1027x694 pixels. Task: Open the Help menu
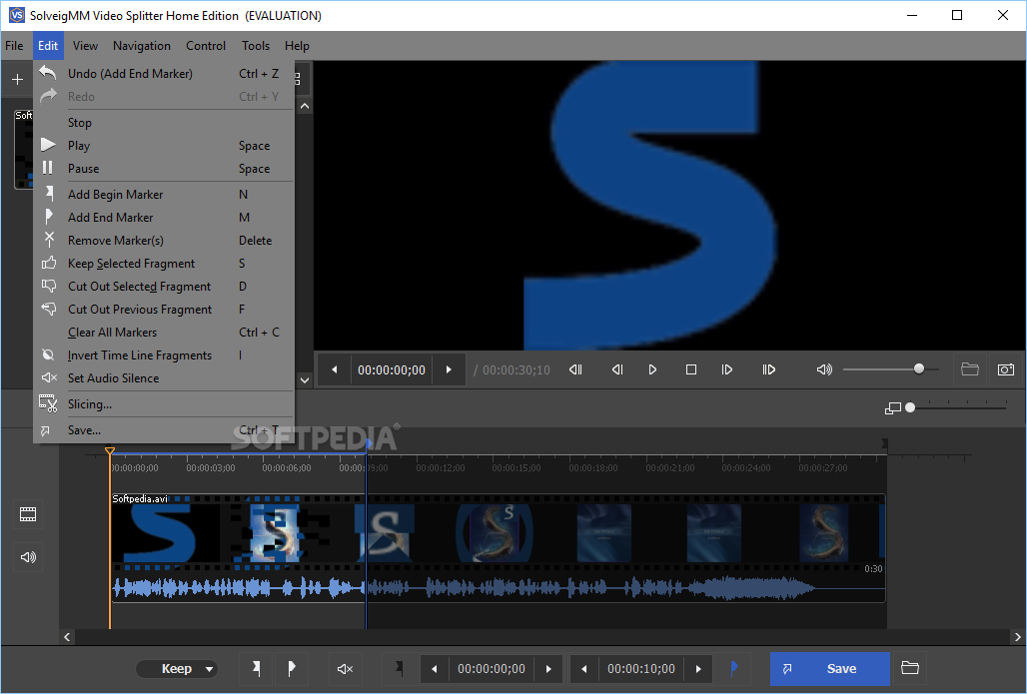tap(297, 46)
